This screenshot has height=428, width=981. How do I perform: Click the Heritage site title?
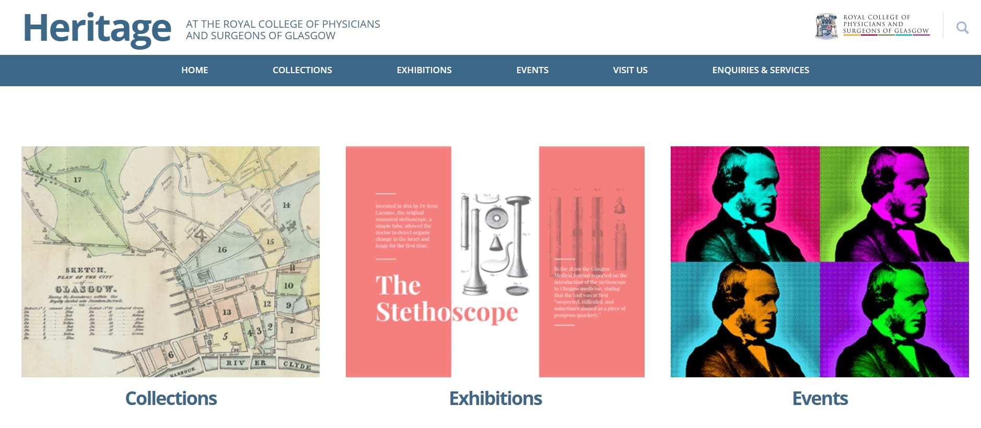97,29
